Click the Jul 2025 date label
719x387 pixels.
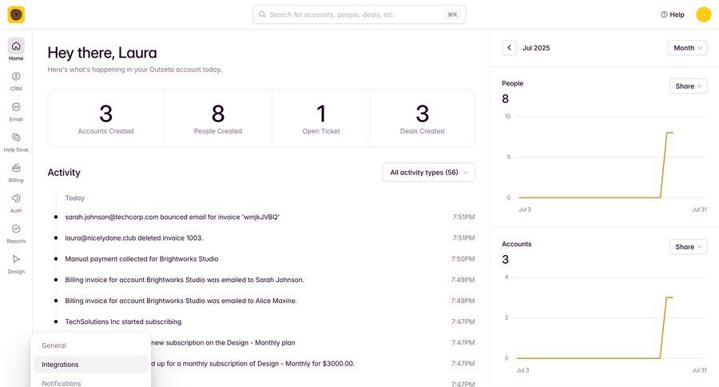(x=536, y=48)
